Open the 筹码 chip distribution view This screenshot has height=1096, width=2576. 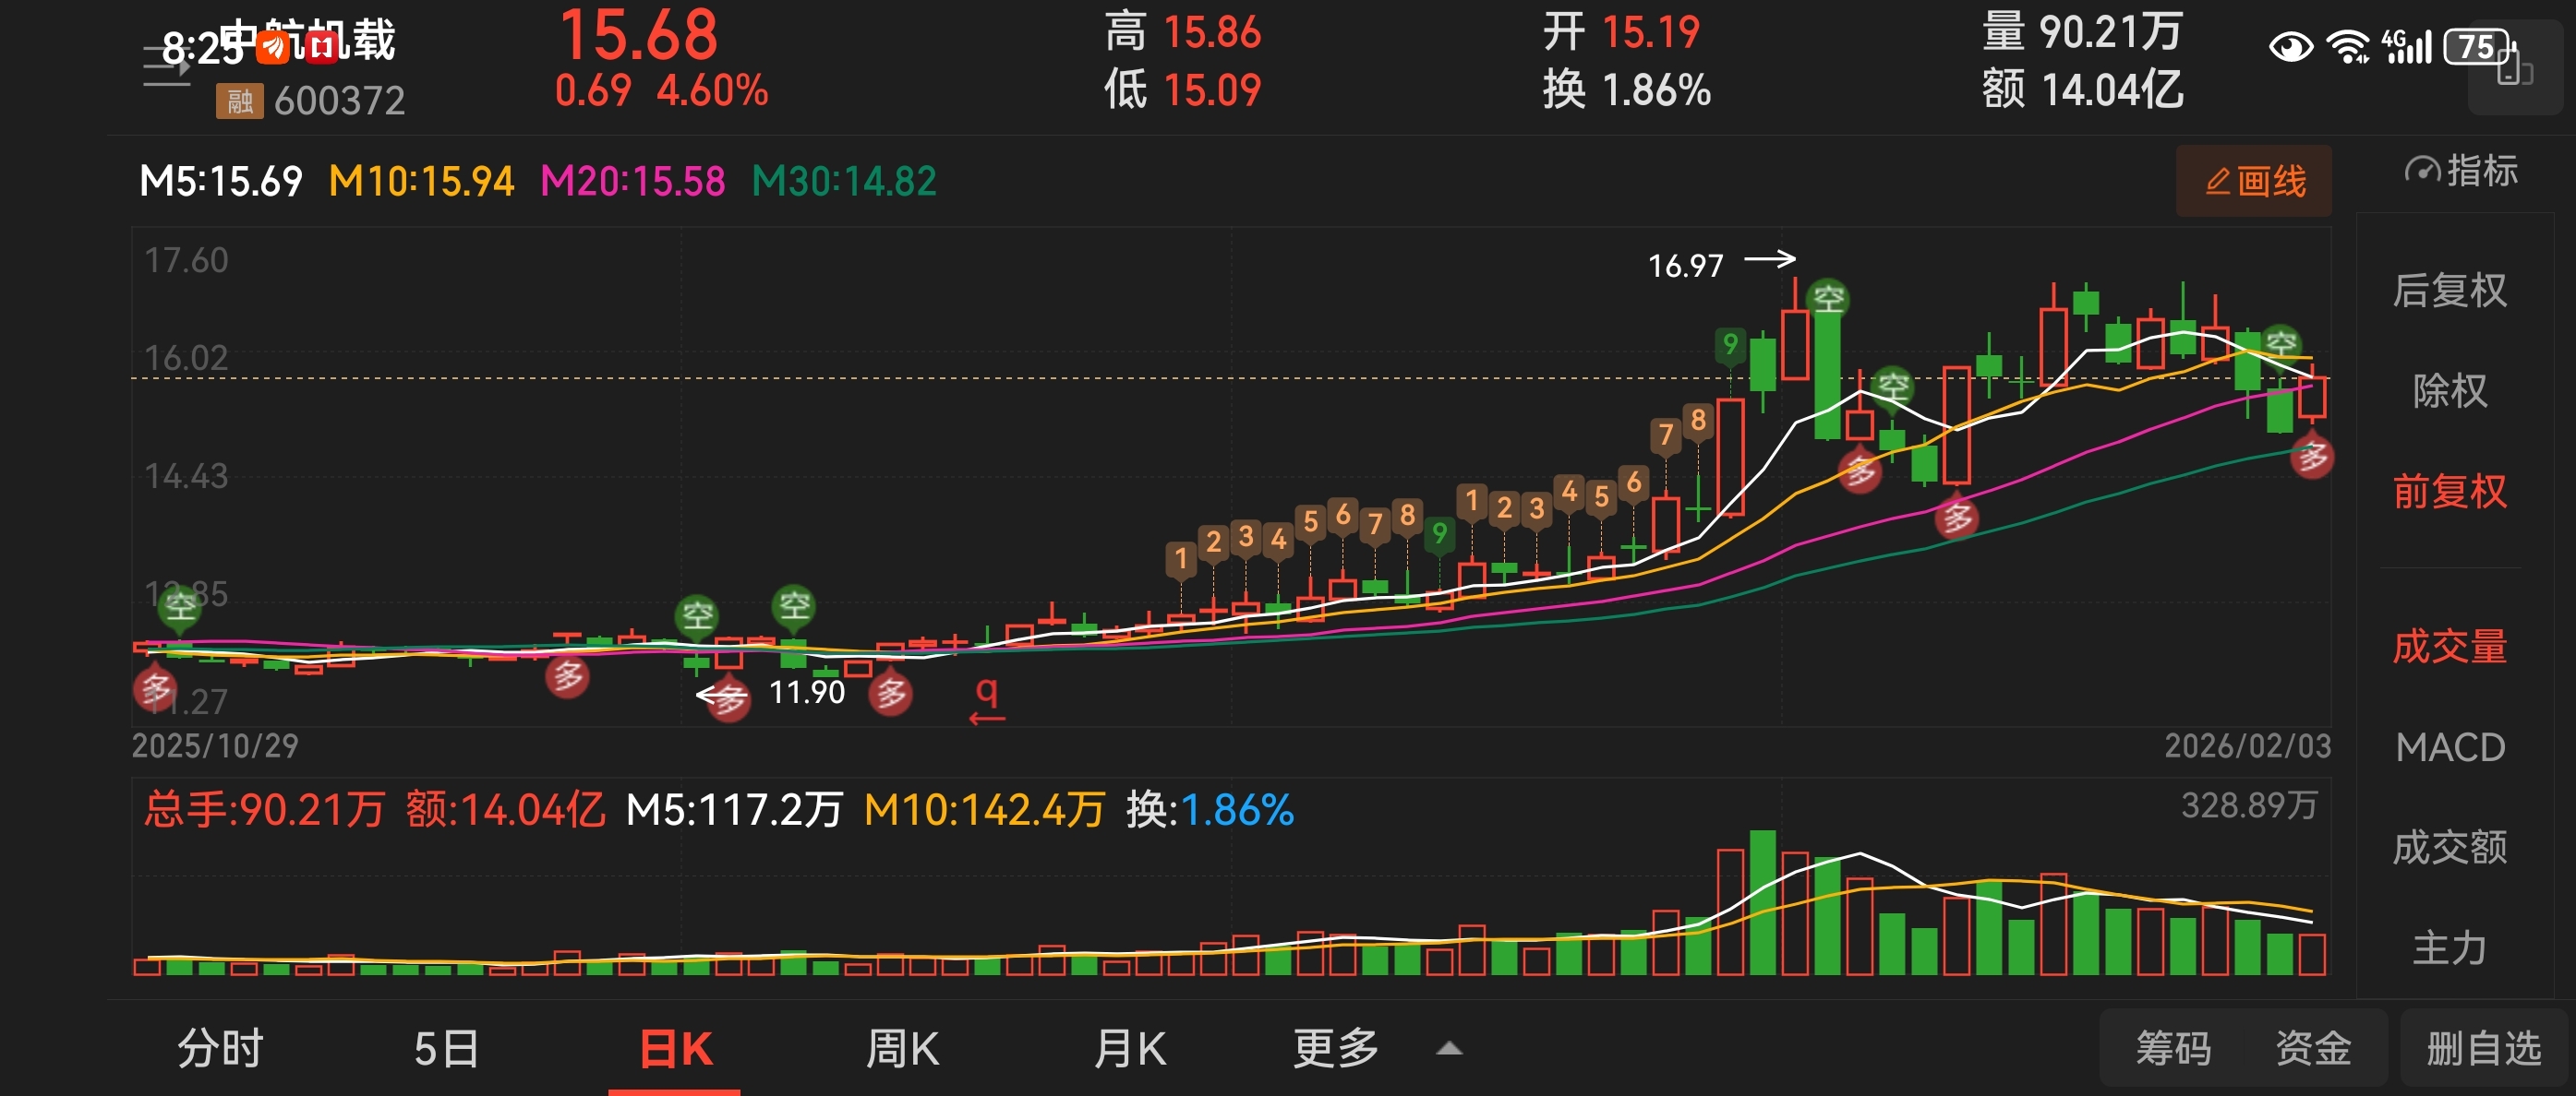pyautogui.click(x=2173, y=1049)
